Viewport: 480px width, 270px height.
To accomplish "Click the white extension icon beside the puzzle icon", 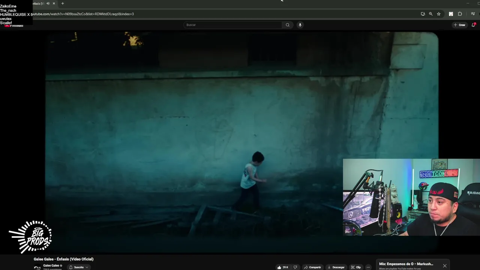I will [451, 14].
